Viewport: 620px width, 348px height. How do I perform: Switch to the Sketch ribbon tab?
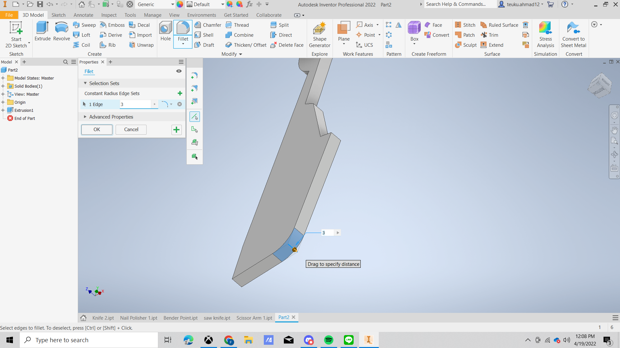pyautogui.click(x=58, y=15)
